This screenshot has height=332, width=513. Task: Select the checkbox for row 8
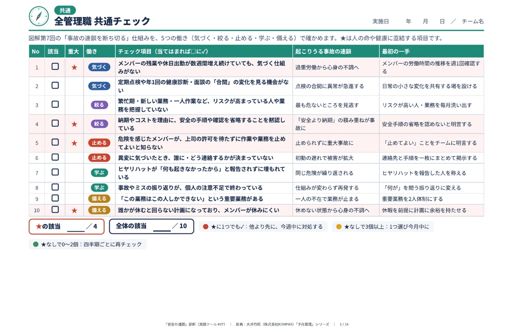coord(55,187)
